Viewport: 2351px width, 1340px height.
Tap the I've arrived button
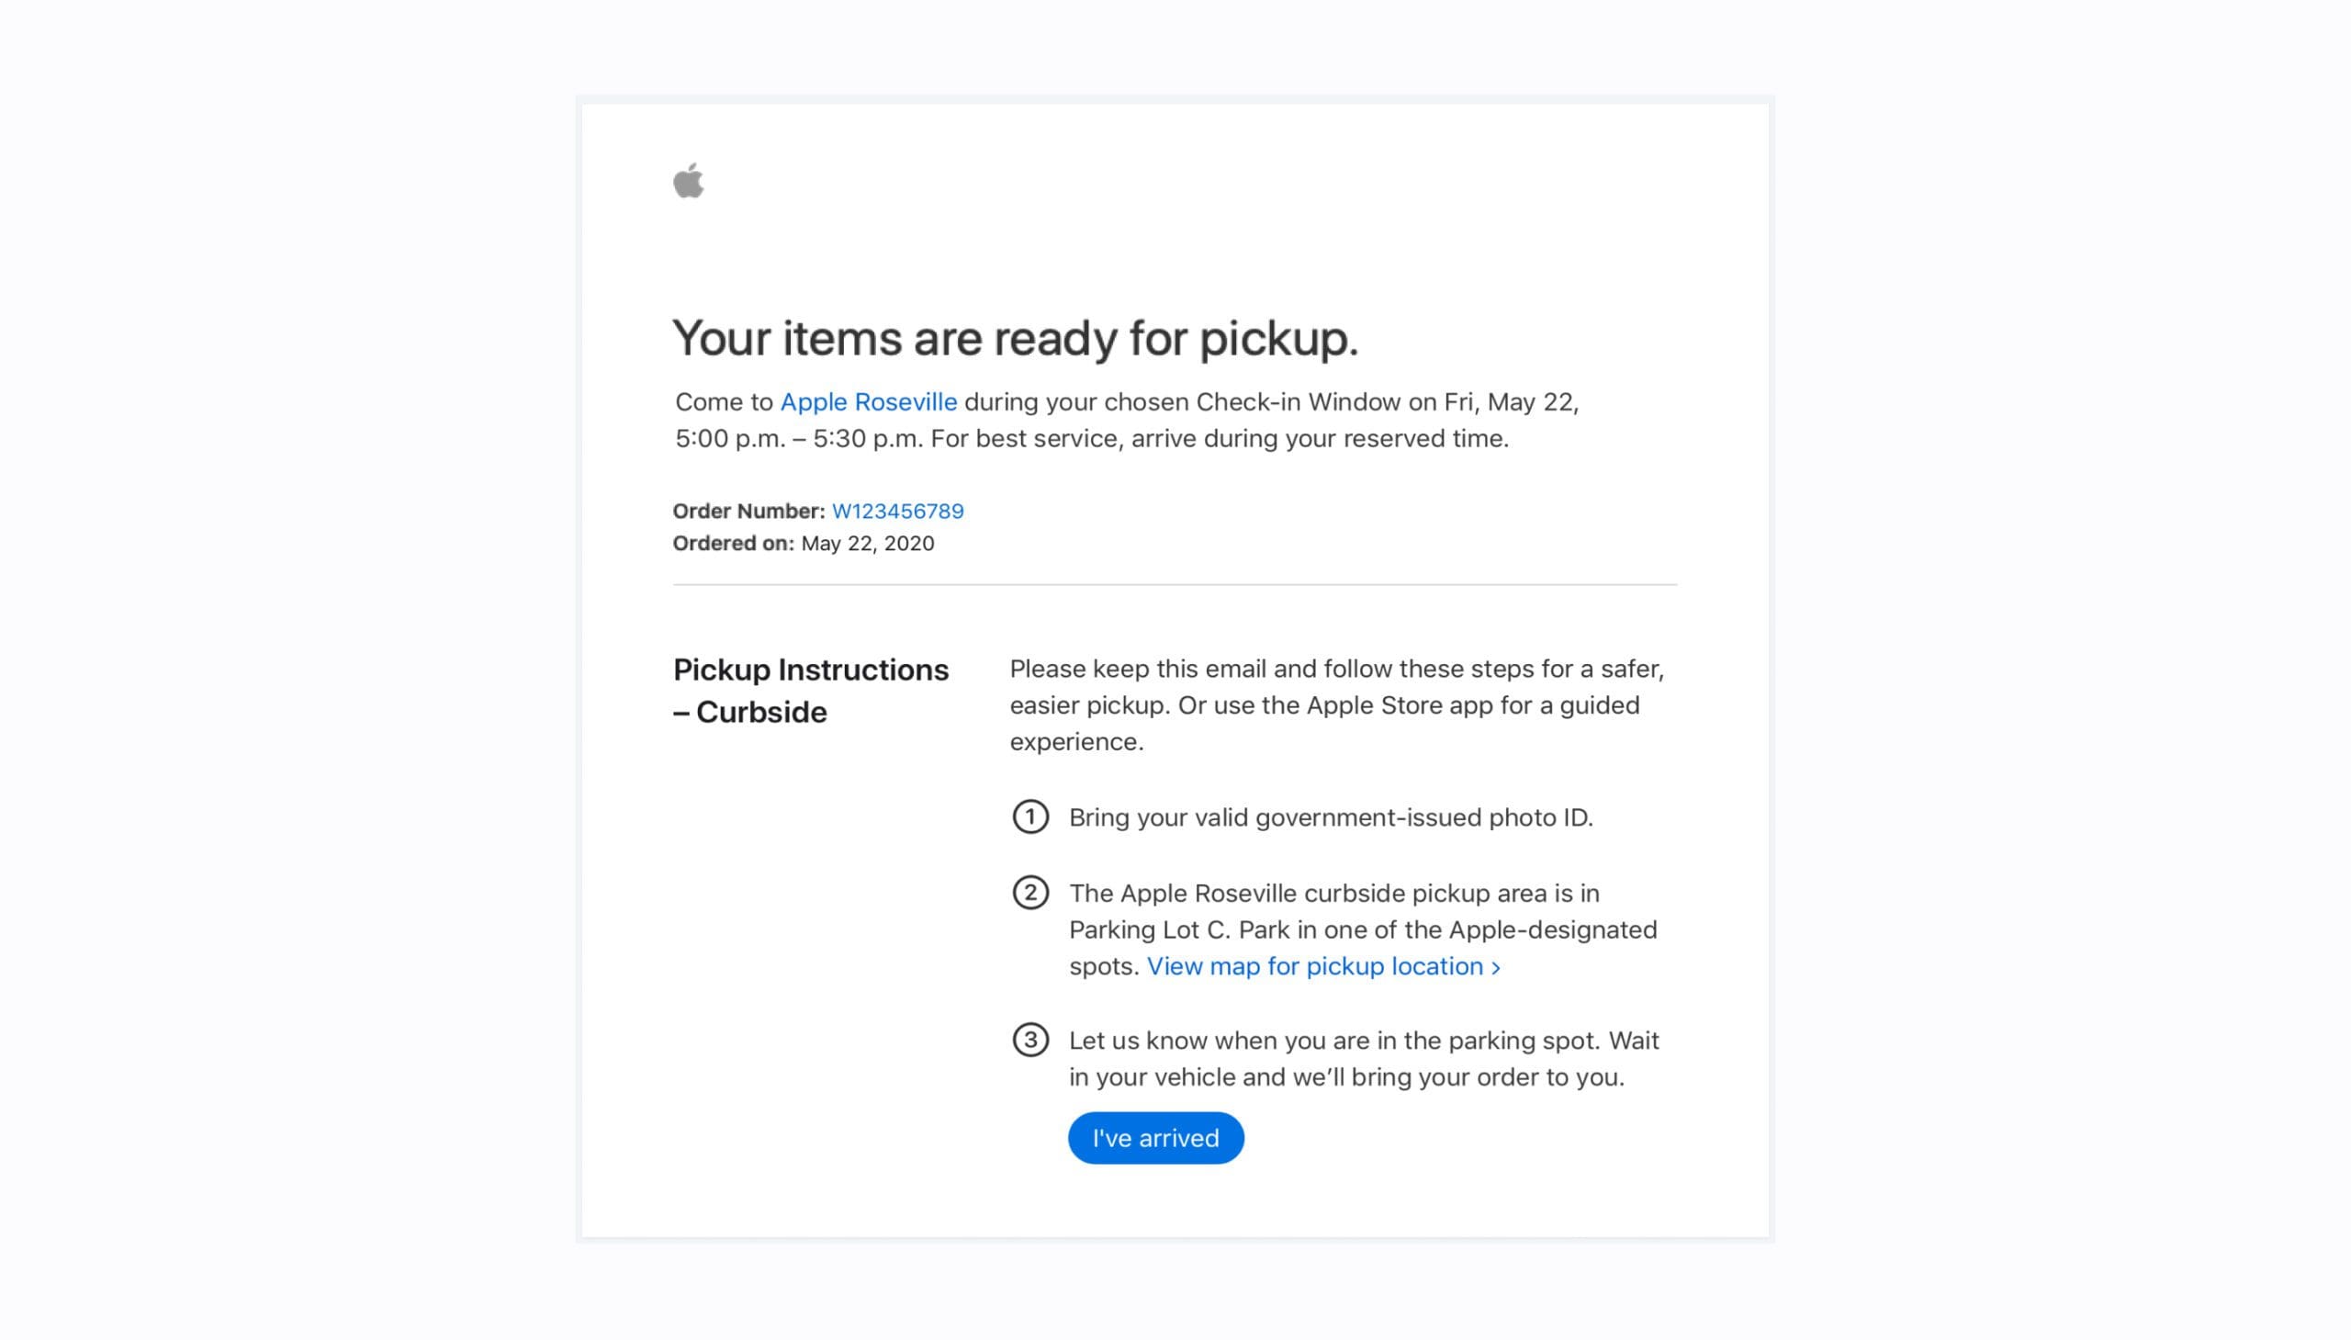click(1154, 1138)
